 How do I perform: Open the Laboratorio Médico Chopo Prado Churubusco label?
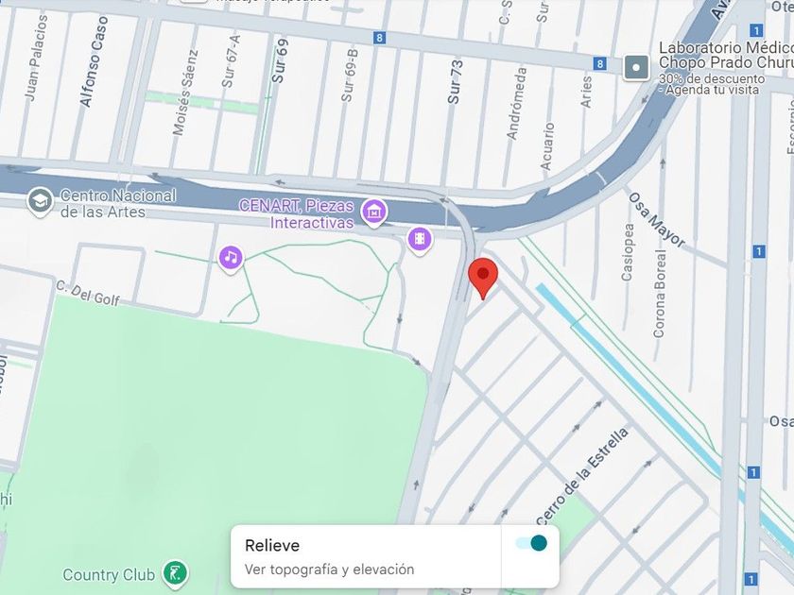click(x=726, y=55)
